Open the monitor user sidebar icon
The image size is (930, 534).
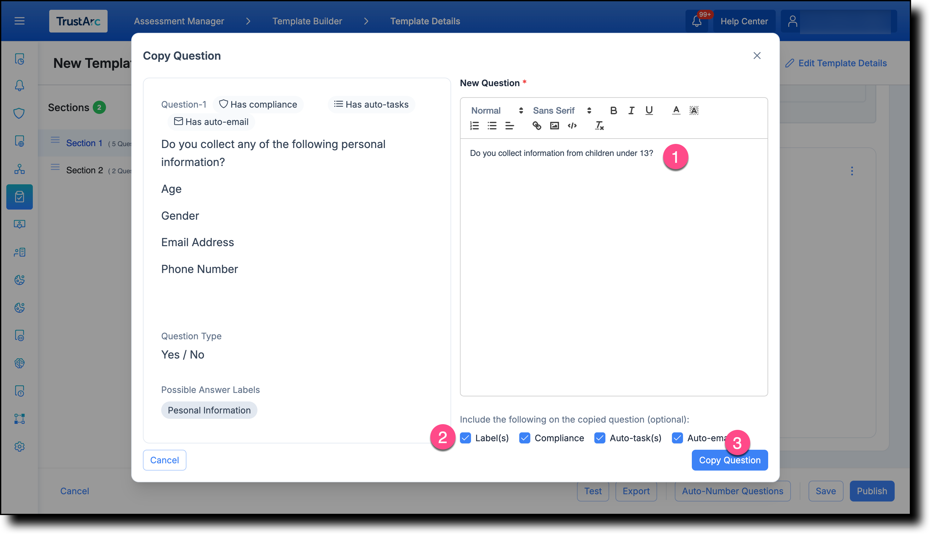click(x=20, y=224)
